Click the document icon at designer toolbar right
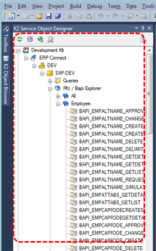 click(x=143, y=39)
